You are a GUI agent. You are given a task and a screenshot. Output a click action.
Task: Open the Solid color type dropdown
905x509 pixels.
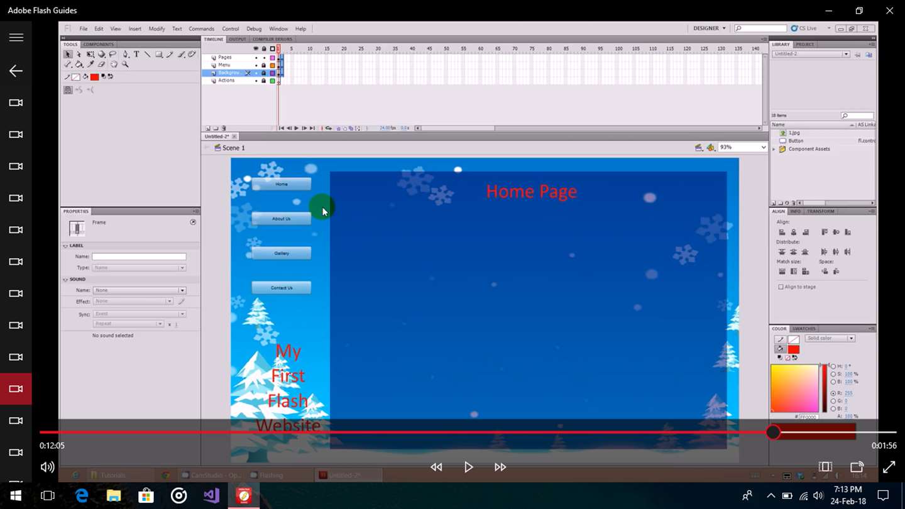point(830,338)
